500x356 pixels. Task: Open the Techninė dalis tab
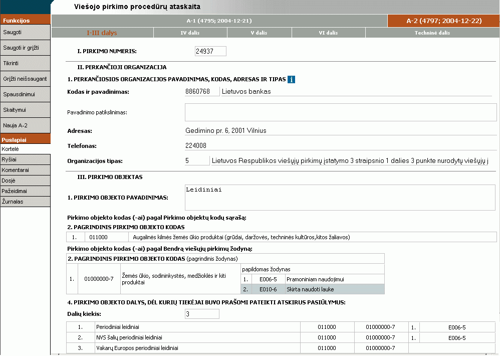433,33
